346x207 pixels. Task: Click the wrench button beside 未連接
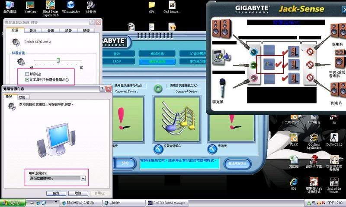click(212, 149)
